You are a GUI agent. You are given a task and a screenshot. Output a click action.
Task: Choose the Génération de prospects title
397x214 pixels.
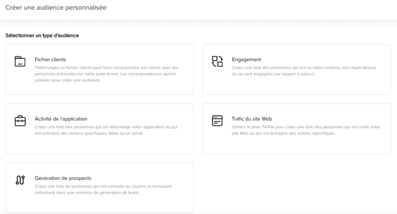click(x=63, y=178)
